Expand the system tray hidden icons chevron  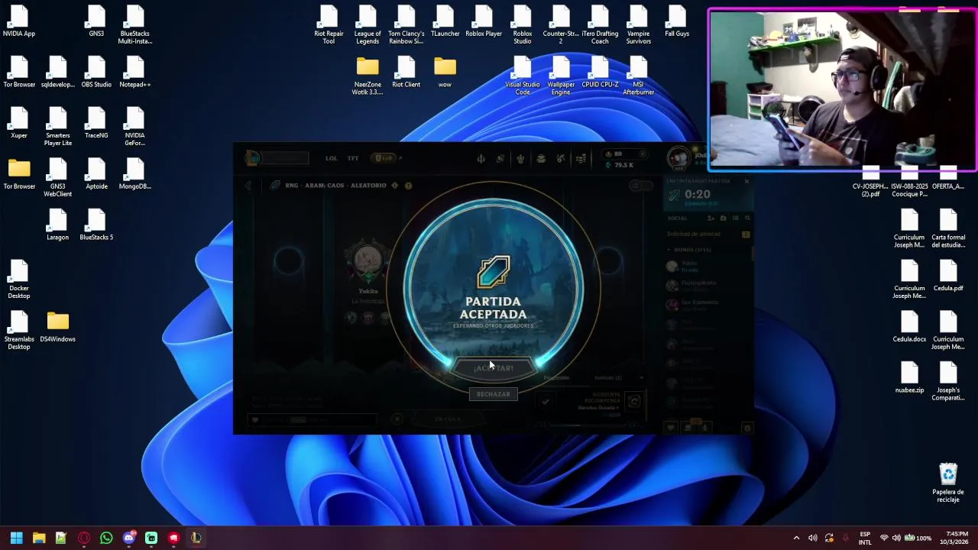(796, 538)
